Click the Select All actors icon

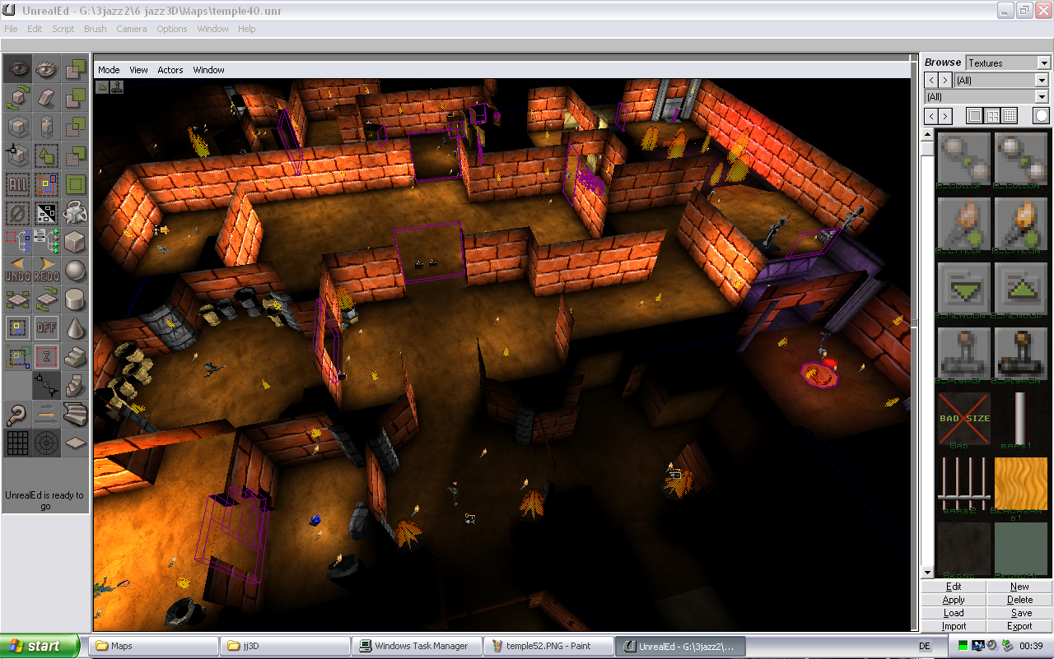pos(18,184)
